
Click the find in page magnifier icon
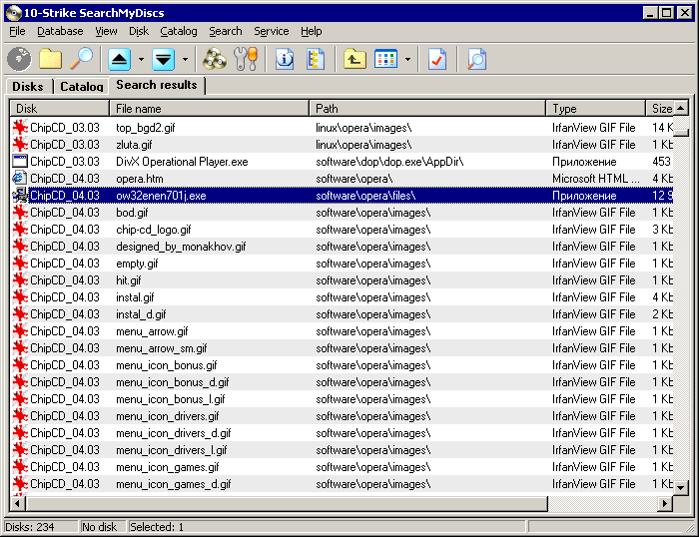476,59
